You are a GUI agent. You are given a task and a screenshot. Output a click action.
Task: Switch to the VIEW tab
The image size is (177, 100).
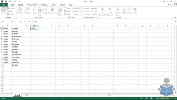pyautogui.click(x=71, y=5)
